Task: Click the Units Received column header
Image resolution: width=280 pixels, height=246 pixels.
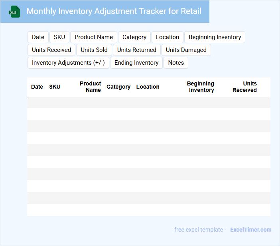Action: pyautogui.click(x=245, y=87)
